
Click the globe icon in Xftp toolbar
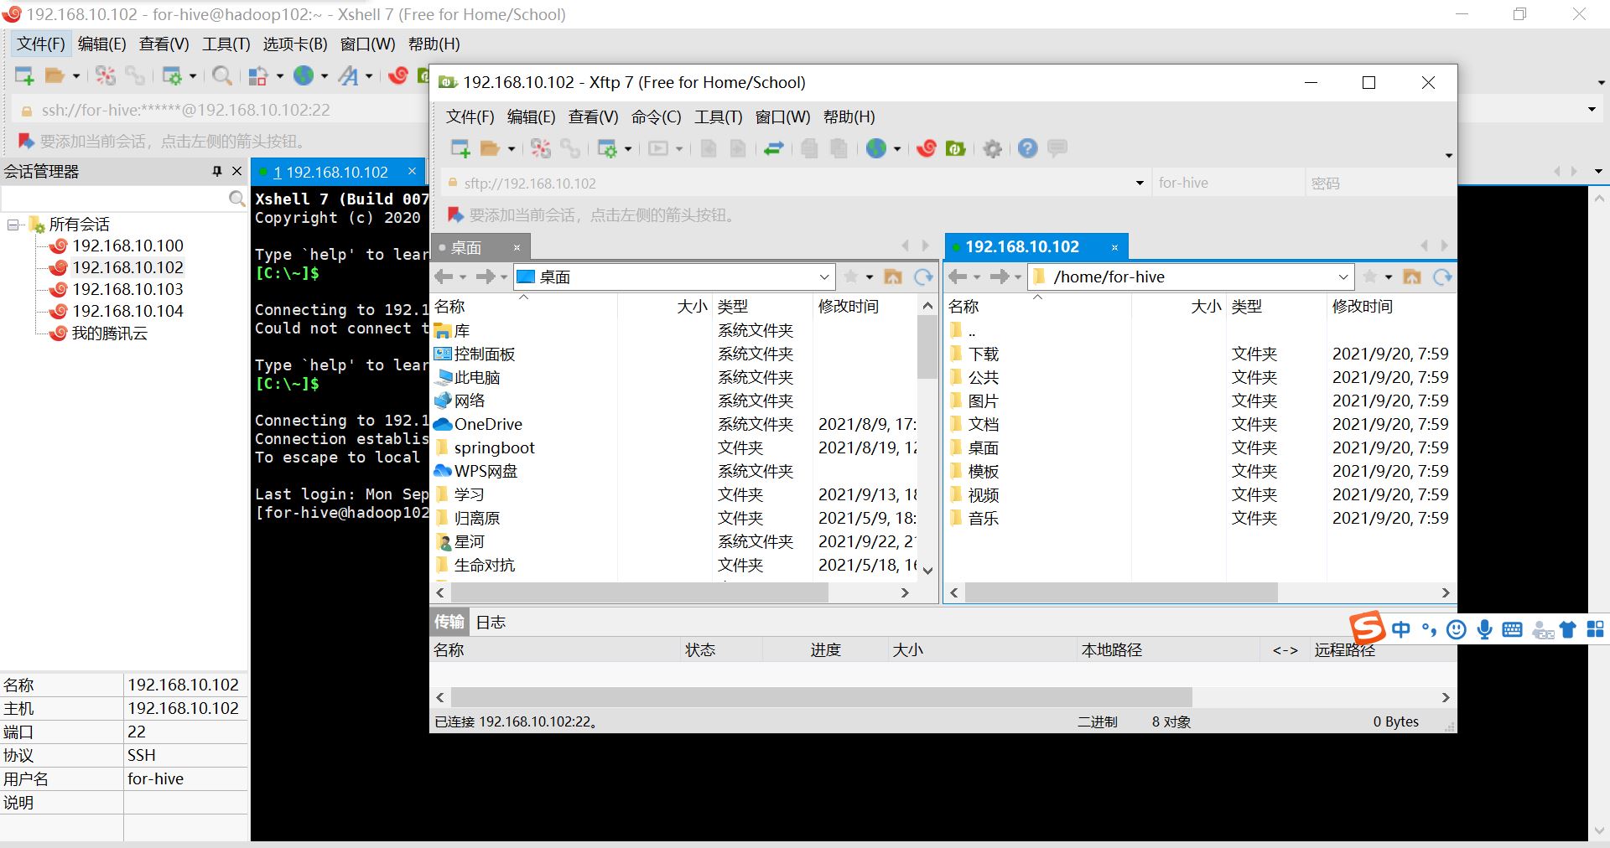tap(876, 148)
